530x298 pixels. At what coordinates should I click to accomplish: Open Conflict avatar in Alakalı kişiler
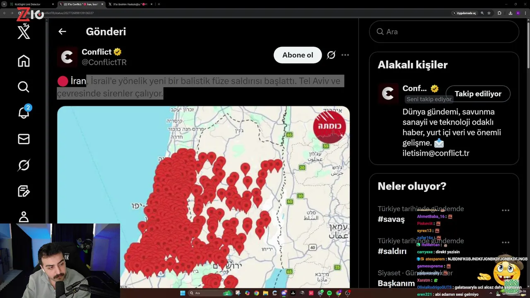[x=388, y=94]
